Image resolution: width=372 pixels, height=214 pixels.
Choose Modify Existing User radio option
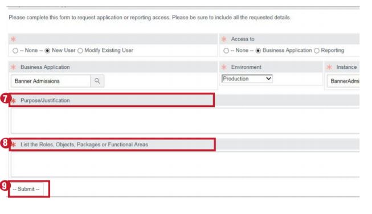[x=80, y=51]
